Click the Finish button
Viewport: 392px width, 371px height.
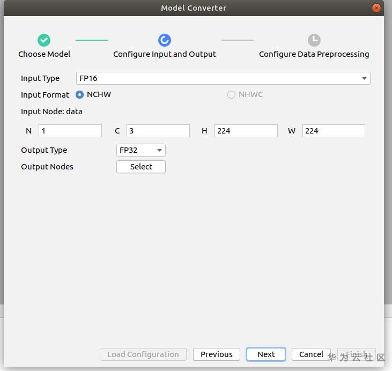tap(357, 354)
